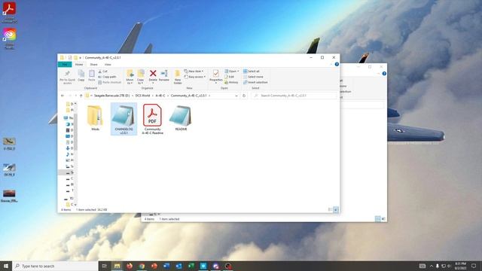482x271 pixels.
Task: Click Select none in the ribbon
Action: [x=253, y=77]
